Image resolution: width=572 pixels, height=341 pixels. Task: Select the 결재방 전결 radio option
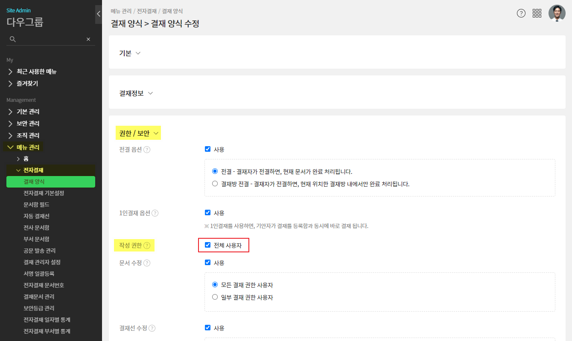(x=215, y=184)
